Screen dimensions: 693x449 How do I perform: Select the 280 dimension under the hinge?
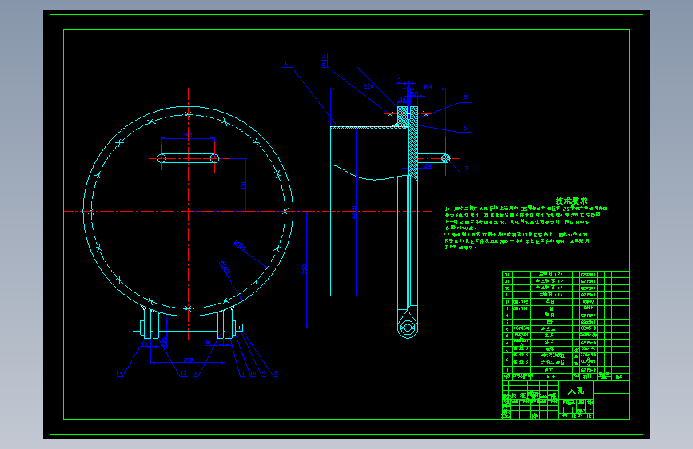point(188,360)
